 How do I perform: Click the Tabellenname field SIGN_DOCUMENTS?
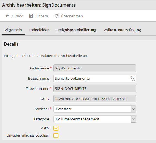click(x=95, y=89)
